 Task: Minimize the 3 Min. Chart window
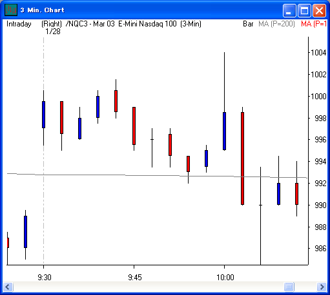(x=289, y=10)
